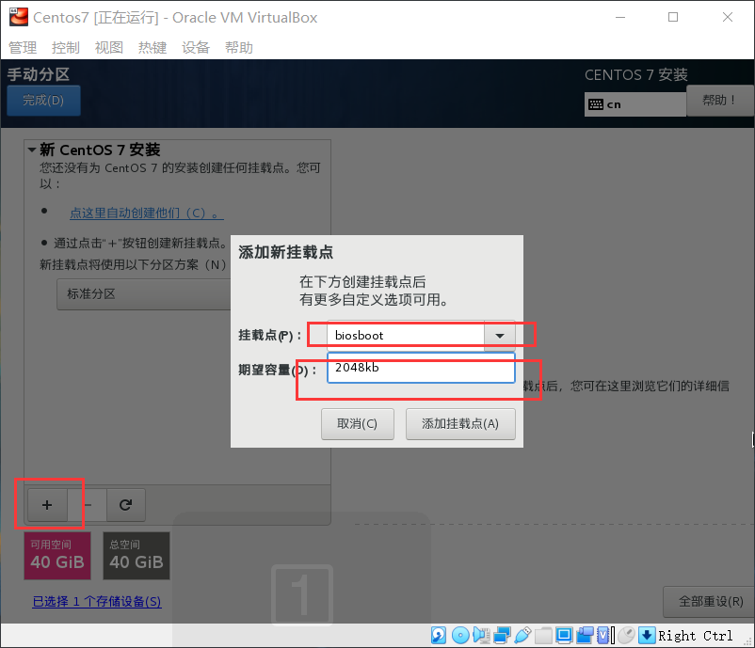Image resolution: width=755 pixels, height=648 pixels.
Task: Click the display settings icon in status bar
Action: pyautogui.click(x=563, y=635)
